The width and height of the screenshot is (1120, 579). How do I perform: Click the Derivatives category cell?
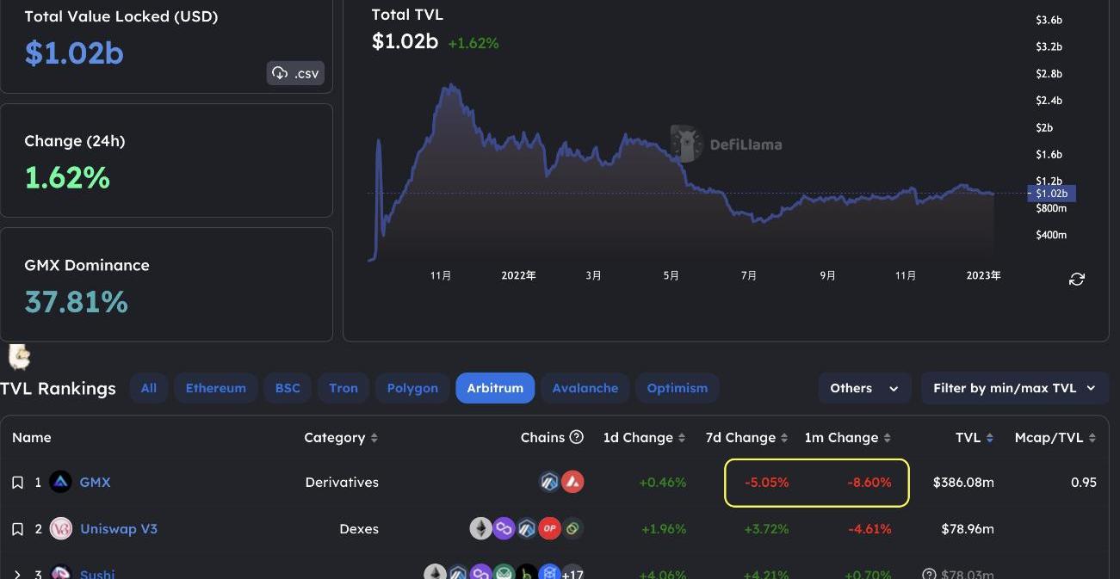[342, 483]
